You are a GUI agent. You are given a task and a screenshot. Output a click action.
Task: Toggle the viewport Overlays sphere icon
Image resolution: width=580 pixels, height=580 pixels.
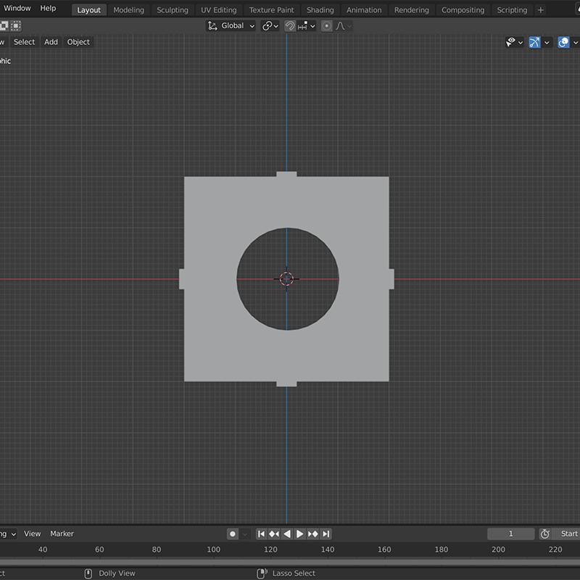pyautogui.click(x=563, y=42)
